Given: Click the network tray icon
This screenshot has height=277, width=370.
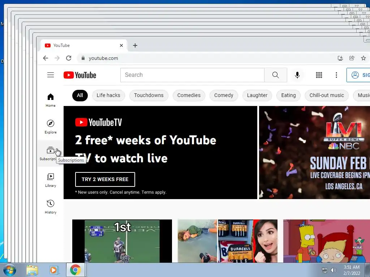Looking at the screenshot, I should click(325, 270).
